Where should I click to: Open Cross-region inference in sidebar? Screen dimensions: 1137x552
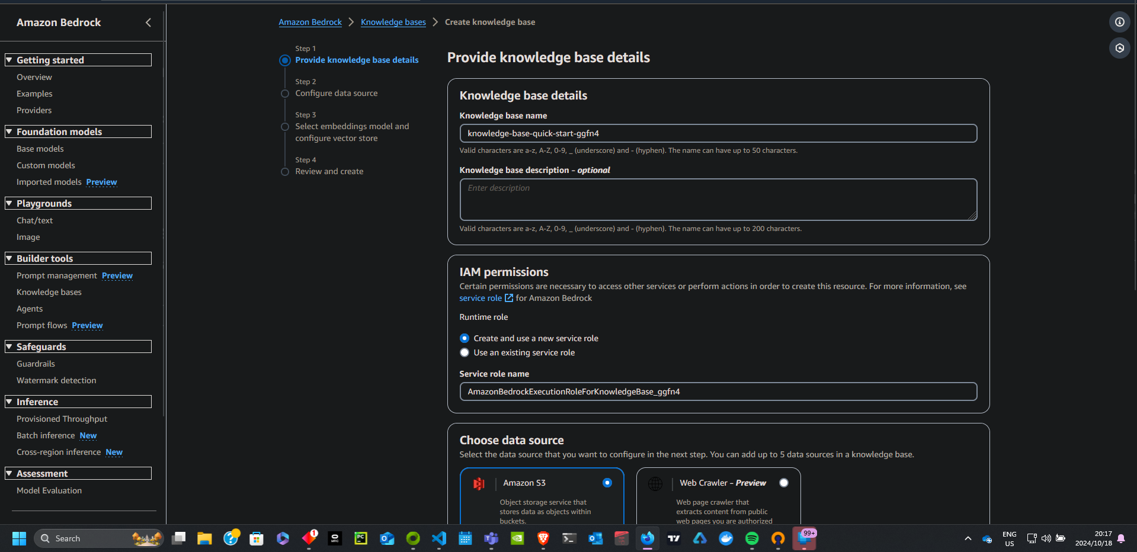coord(59,452)
